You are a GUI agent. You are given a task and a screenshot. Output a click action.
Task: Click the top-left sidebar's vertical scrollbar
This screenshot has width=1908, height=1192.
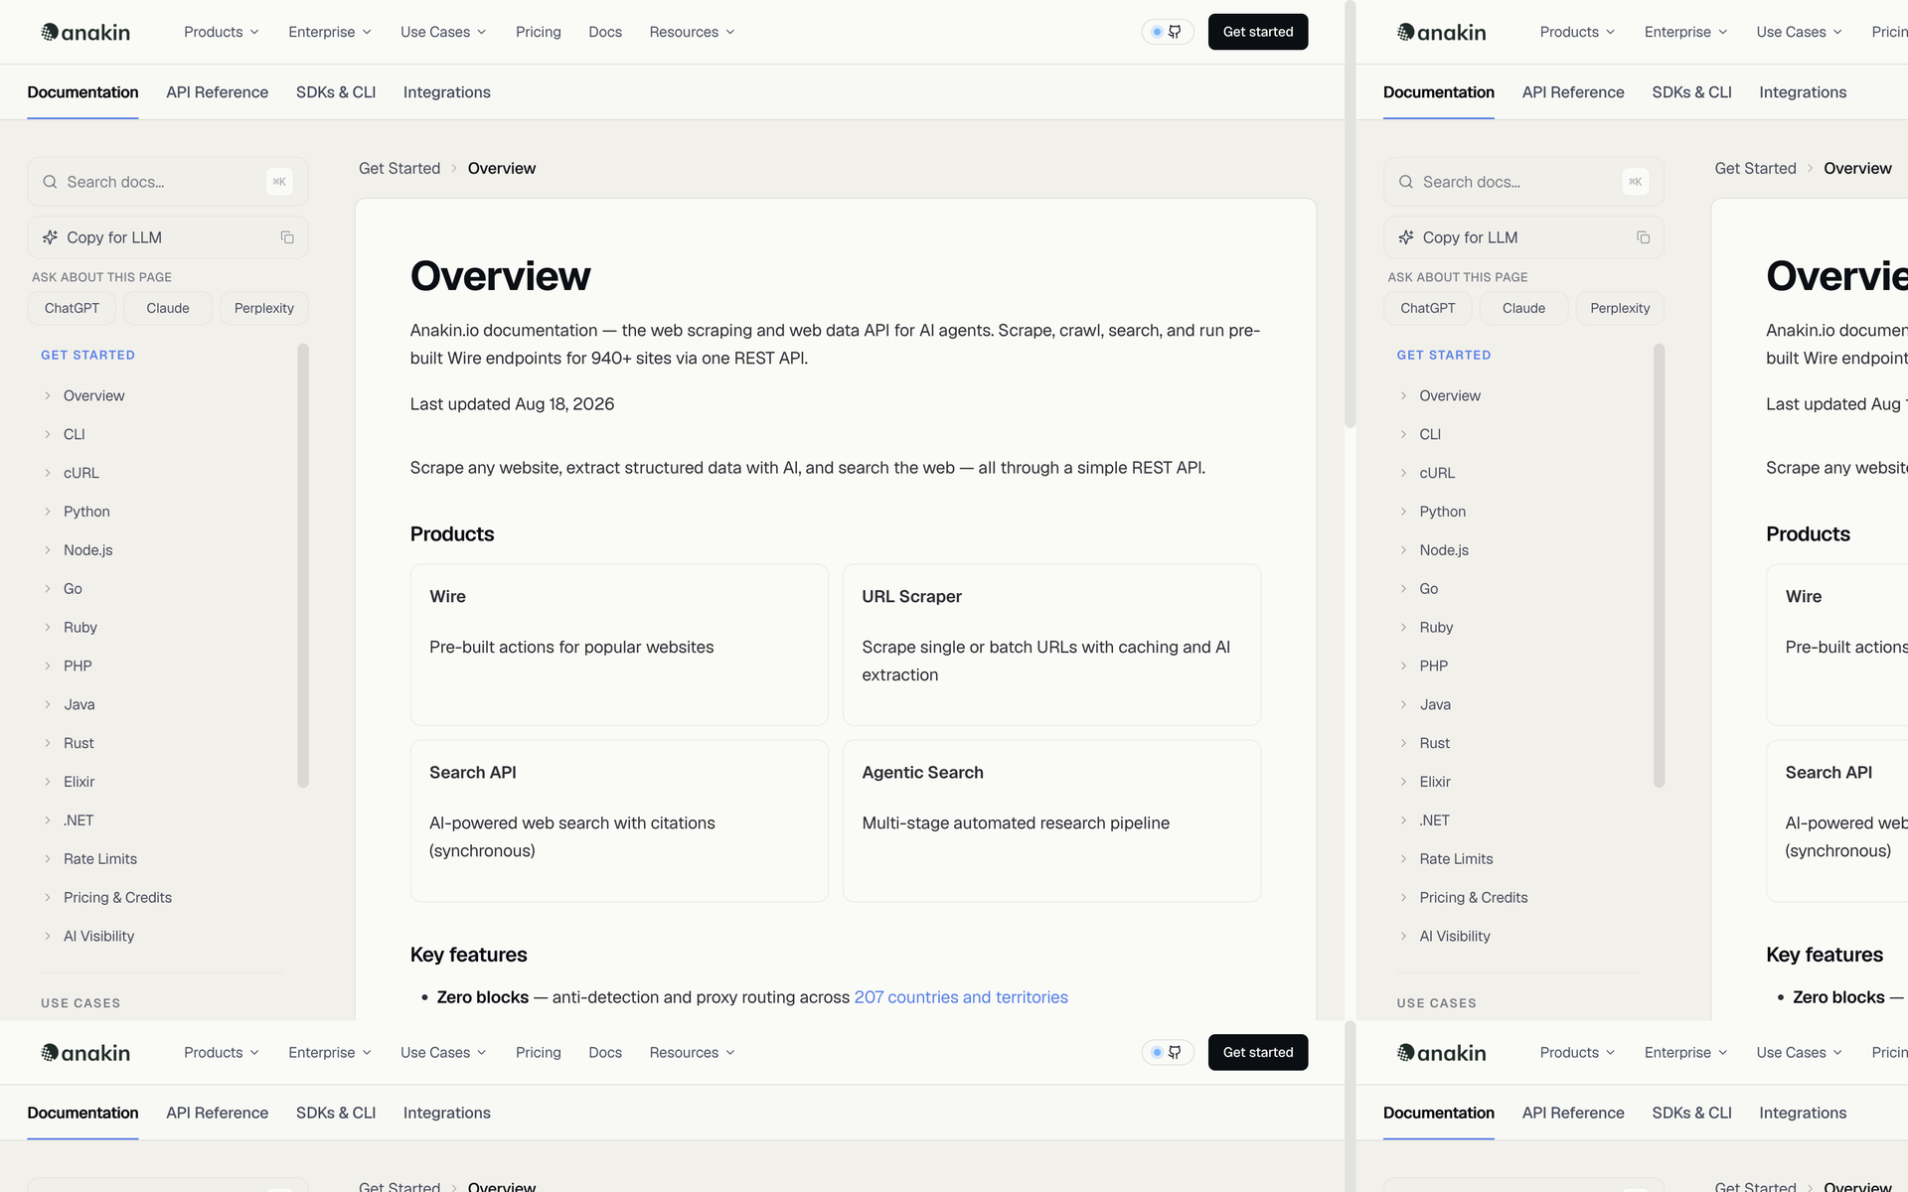pos(303,566)
